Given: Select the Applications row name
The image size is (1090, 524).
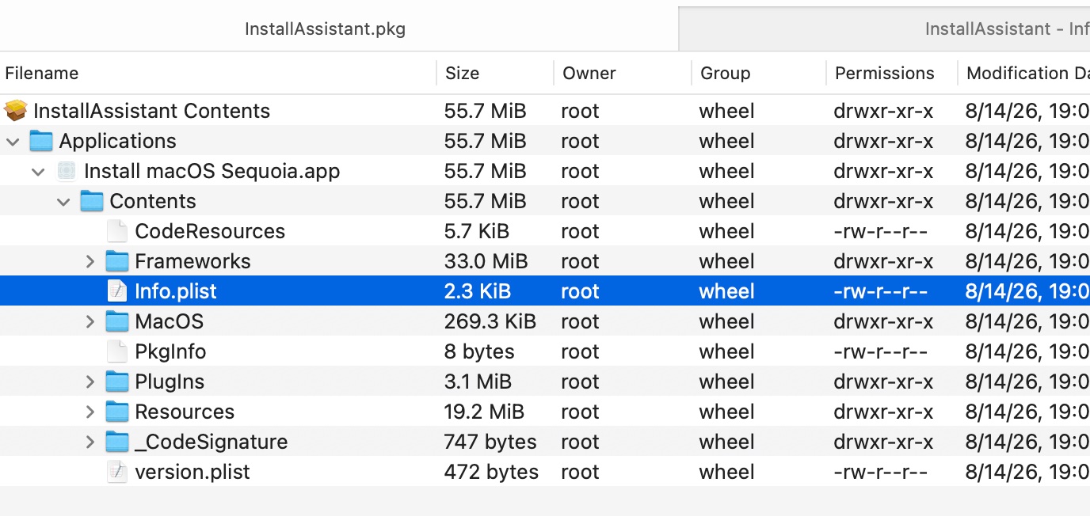Looking at the screenshot, I should 118,141.
